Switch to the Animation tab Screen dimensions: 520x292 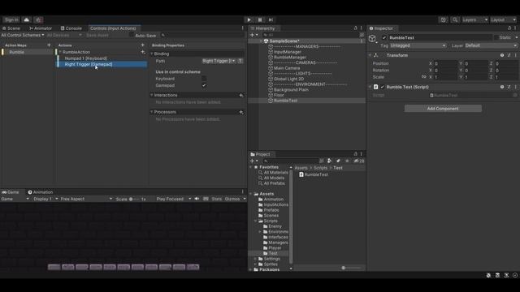coord(41,192)
